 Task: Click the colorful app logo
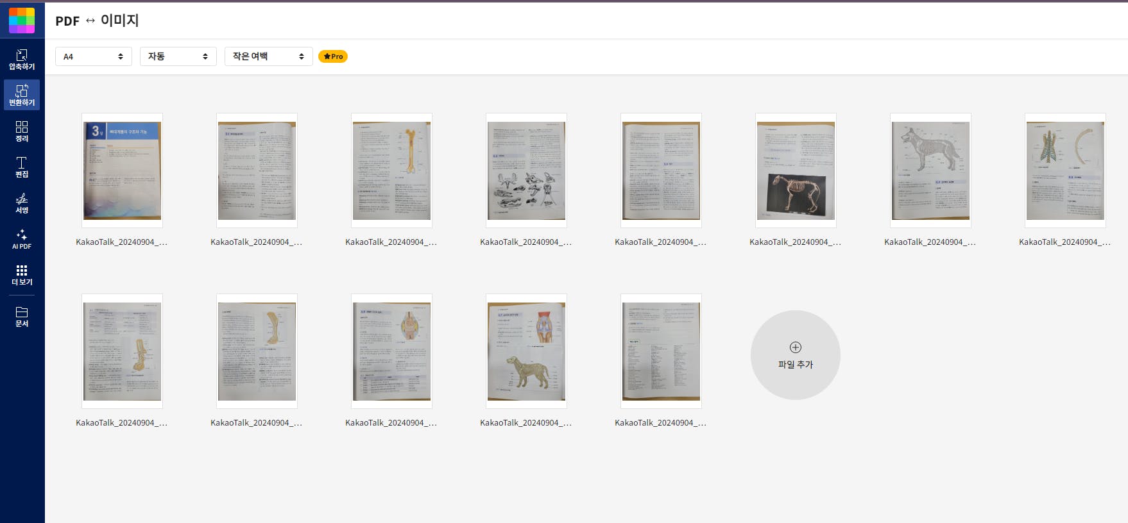pos(22,21)
